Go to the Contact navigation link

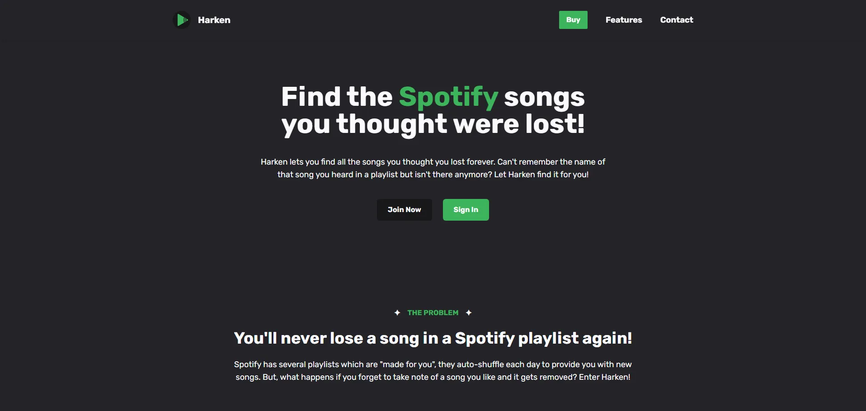coord(676,20)
